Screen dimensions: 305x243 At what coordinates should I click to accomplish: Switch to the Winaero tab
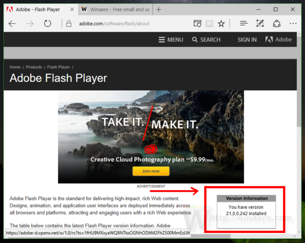coord(115,9)
